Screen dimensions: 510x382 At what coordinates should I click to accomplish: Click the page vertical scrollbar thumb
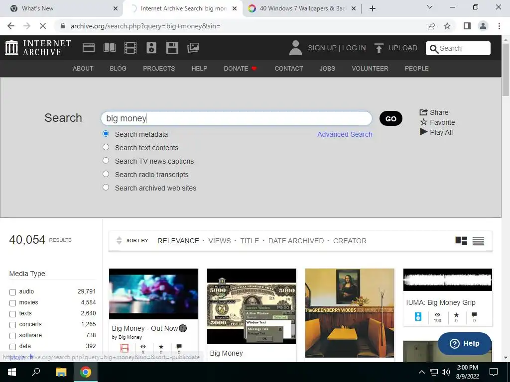coord(506,70)
